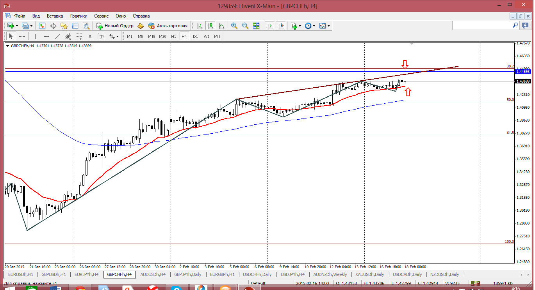This screenshot has width=535, height=290.
Task: Open the Сервис menu
Action: tap(102, 16)
